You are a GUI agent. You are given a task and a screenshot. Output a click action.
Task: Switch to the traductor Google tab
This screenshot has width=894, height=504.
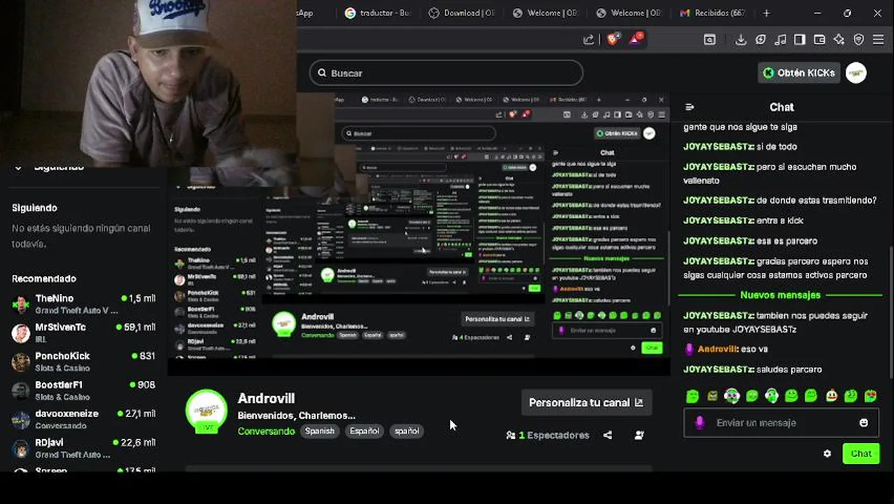pyautogui.click(x=378, y=13)
